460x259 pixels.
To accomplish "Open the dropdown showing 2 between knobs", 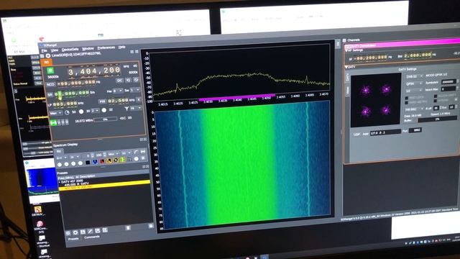I will coord(95,111).
